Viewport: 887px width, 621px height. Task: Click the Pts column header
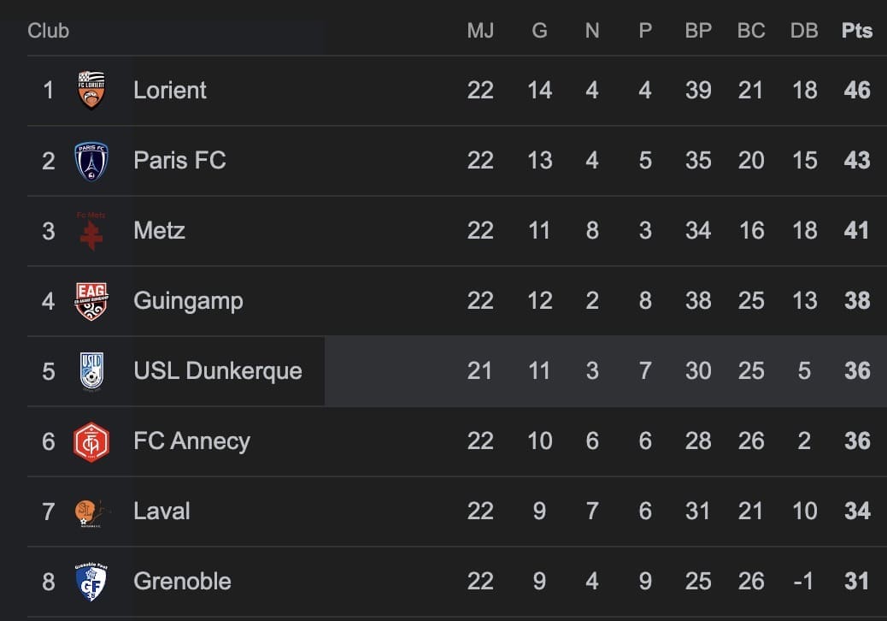pyautogui.click(x=856, y=31)
